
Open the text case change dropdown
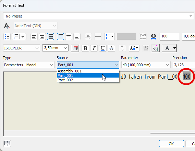coord(134,48)
